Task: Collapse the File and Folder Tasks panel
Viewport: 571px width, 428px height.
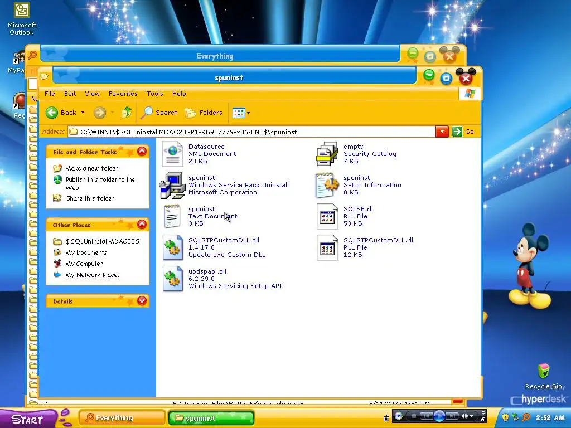Action: coord(142,152)
